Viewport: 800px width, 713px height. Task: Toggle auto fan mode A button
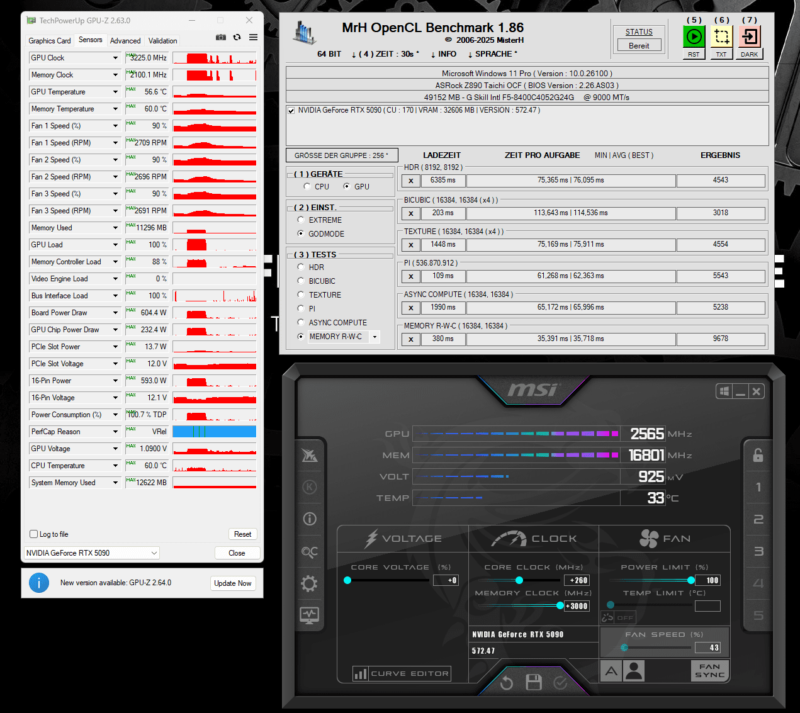pos(611,671)
